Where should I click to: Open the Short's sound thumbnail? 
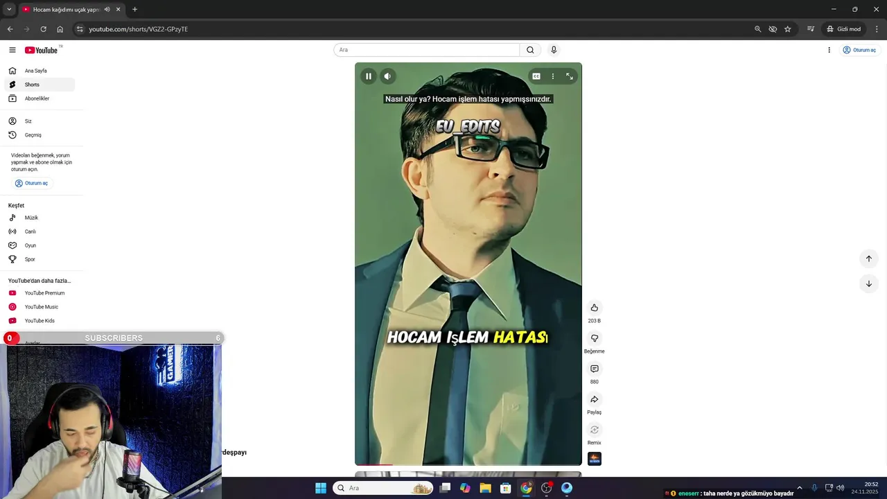click(x=594, y=459)
